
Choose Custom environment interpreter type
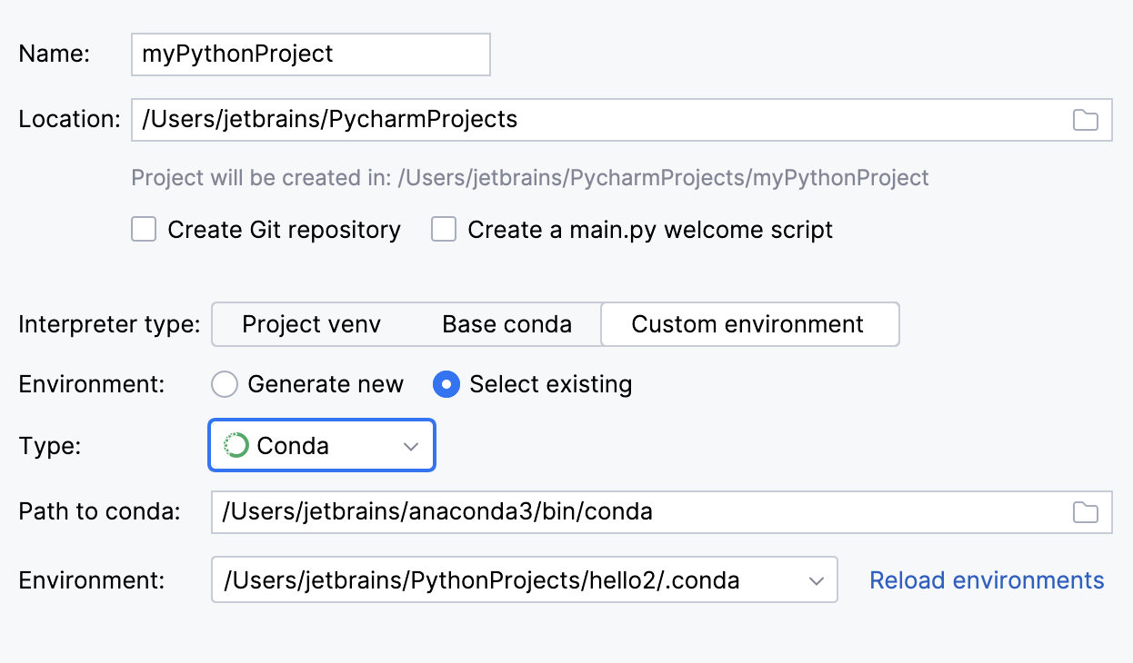[x=749, y=324]
